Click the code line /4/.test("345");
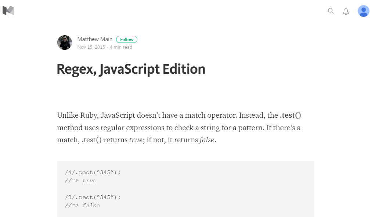Screen dimensions: 375x224 coord(93,172)
